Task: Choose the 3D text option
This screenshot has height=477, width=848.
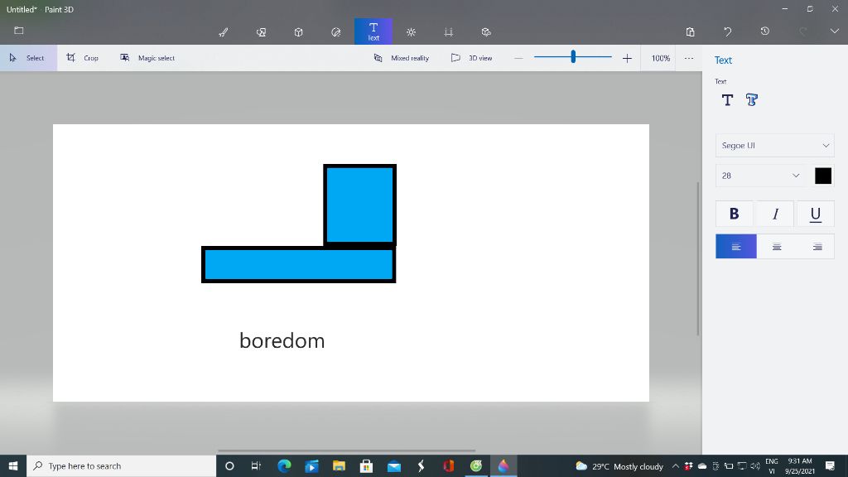Action: pos(752,99)
